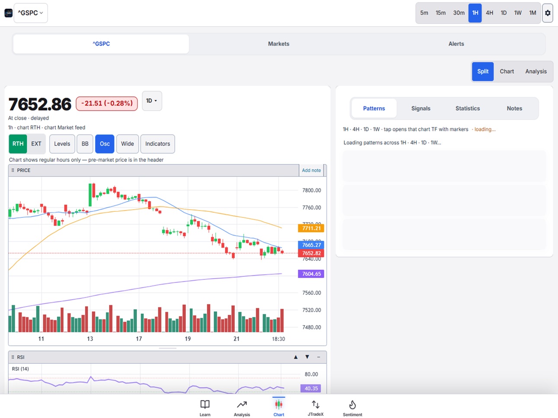The image size is (558, 418).
Task: Open JTradeX trading arrows icon
Action: (315, 408)
